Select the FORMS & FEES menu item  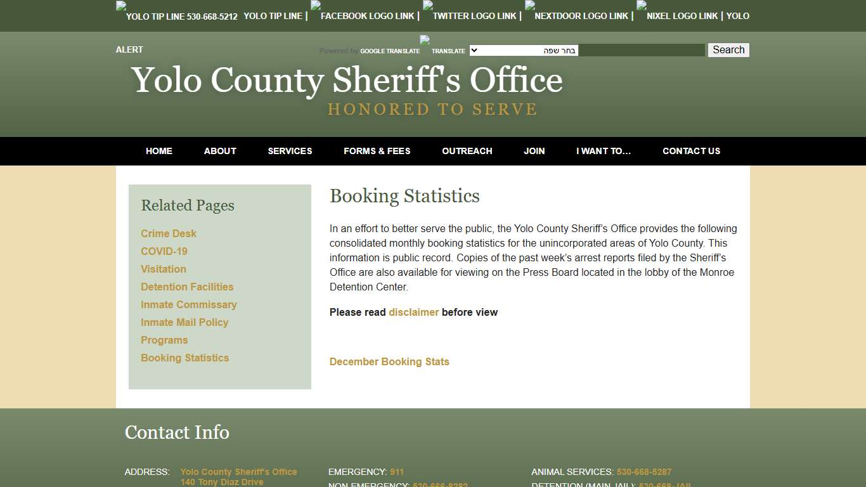377,151
